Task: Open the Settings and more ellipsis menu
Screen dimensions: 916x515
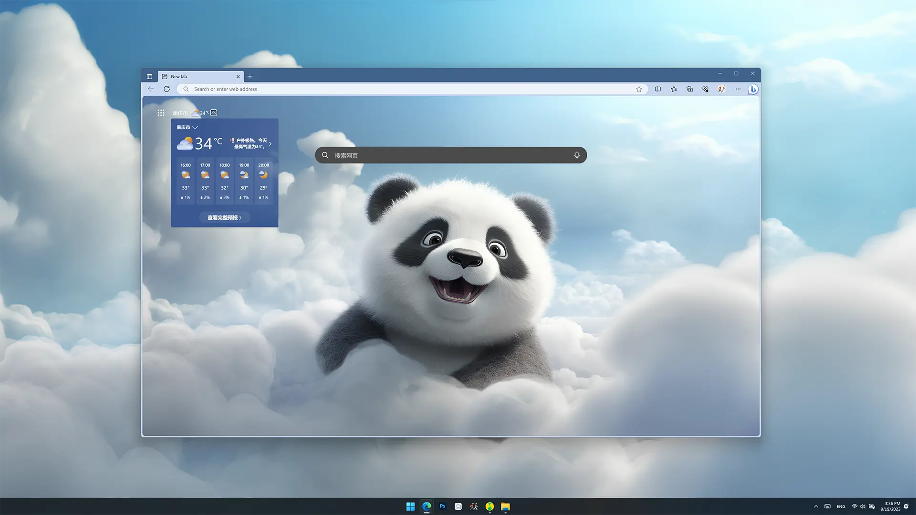Action: (738, 89)
